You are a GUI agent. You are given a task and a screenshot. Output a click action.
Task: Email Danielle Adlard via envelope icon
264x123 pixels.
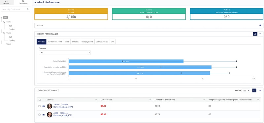coord(44,106)
